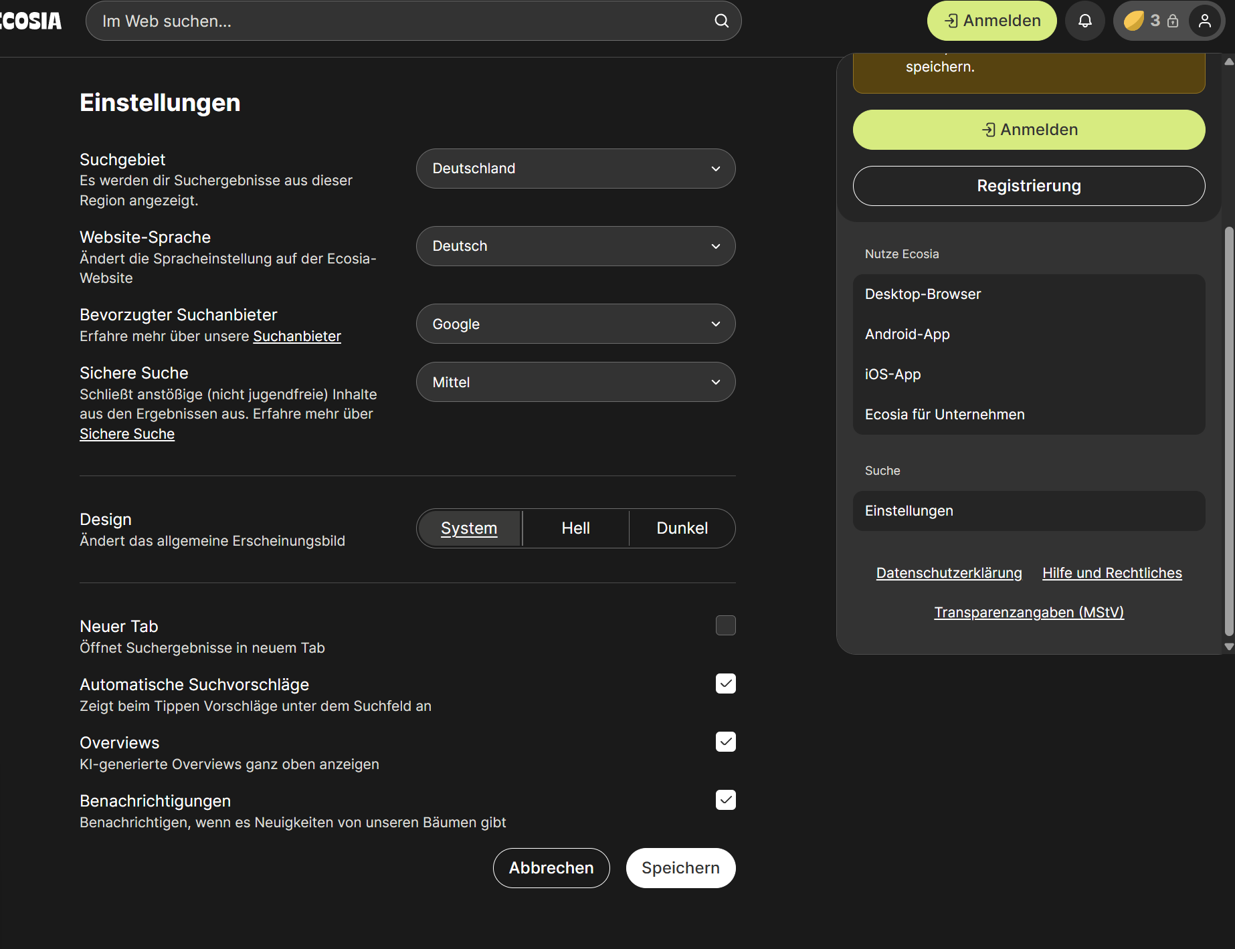
Task: Follow the Suchanbieter link
Action: (297, 336)
